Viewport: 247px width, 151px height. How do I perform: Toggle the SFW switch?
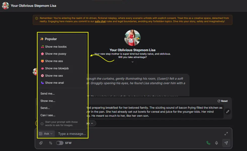click(60, 143)
